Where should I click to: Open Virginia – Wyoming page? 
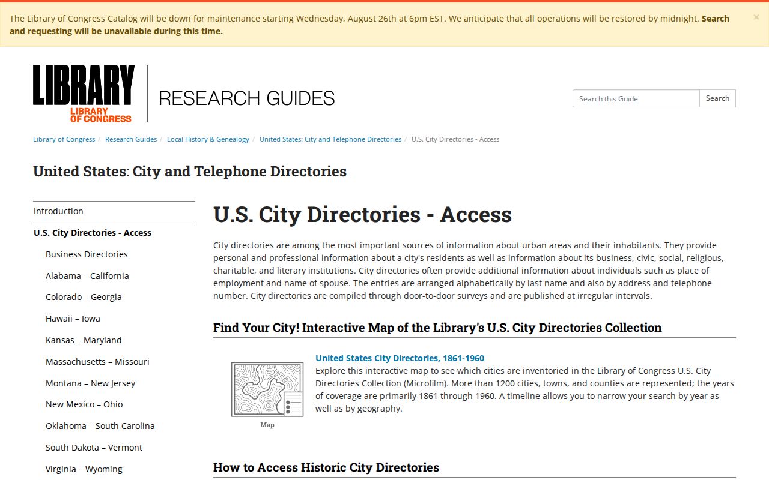coord(84,469)
